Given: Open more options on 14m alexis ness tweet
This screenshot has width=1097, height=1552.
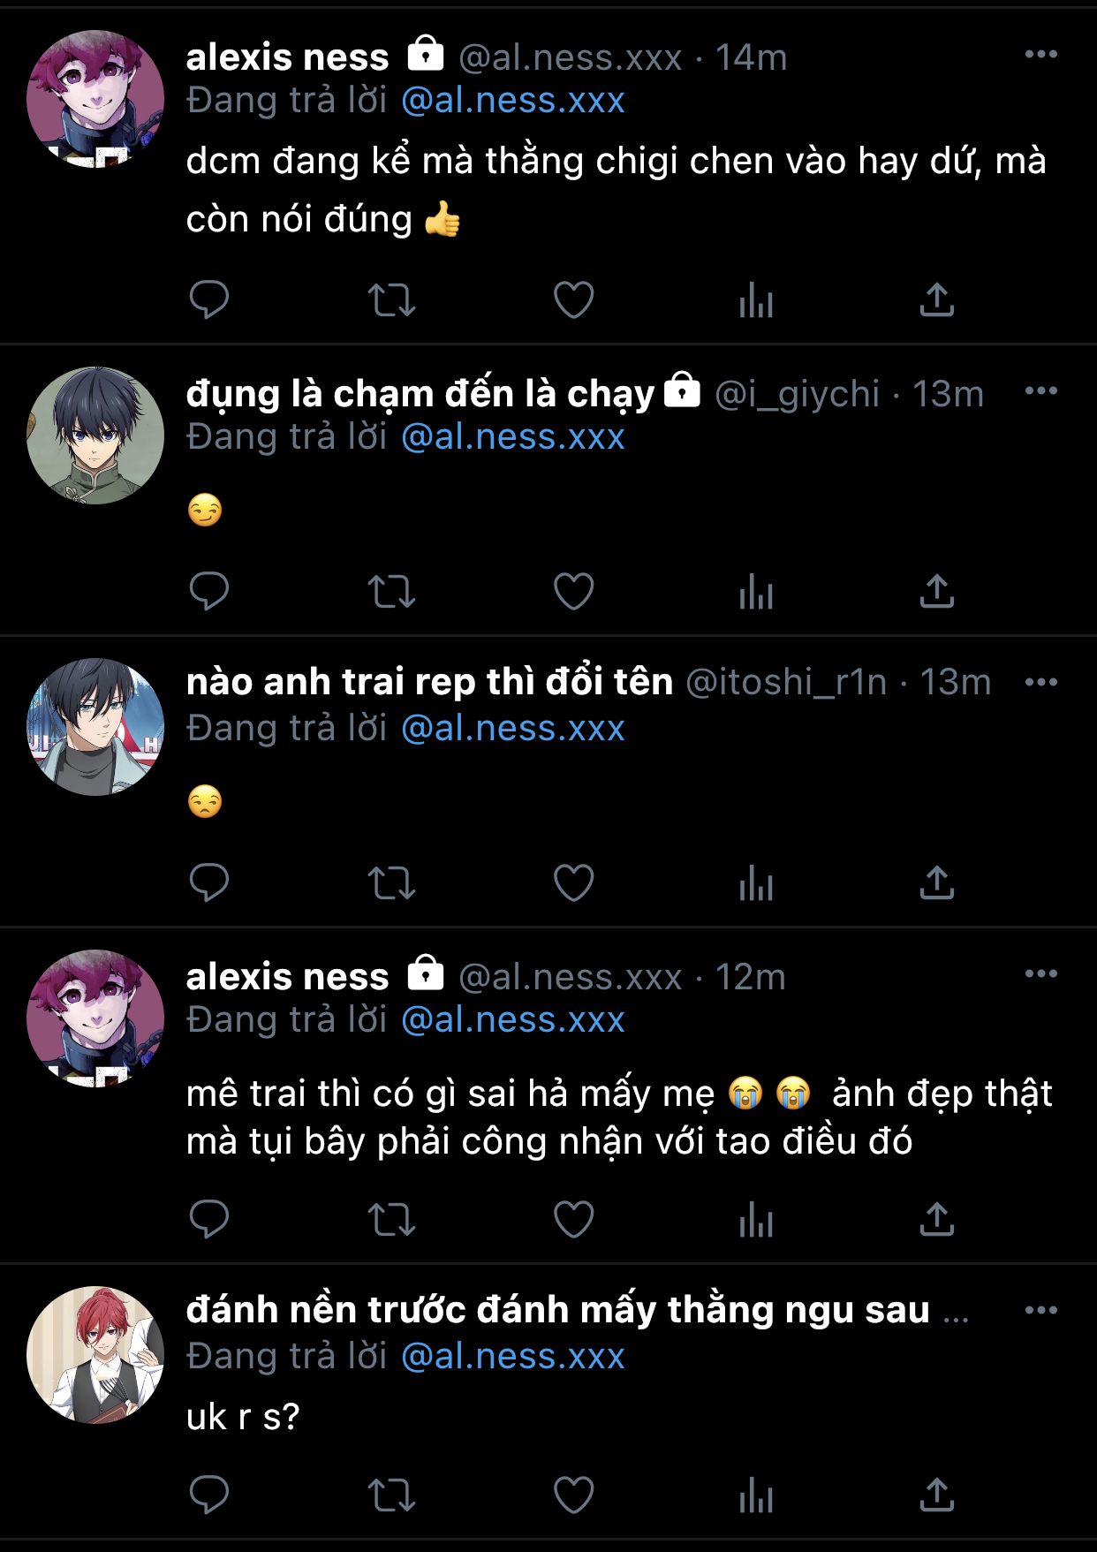Looking at the screenshot, I should [x=1041, y=55].
